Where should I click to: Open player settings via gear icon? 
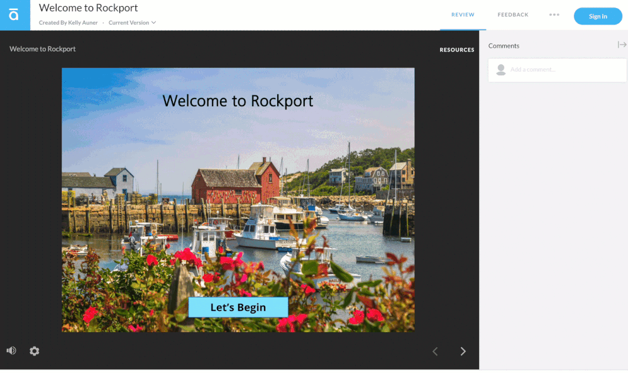pyautogui.click(x=35, y=351)
